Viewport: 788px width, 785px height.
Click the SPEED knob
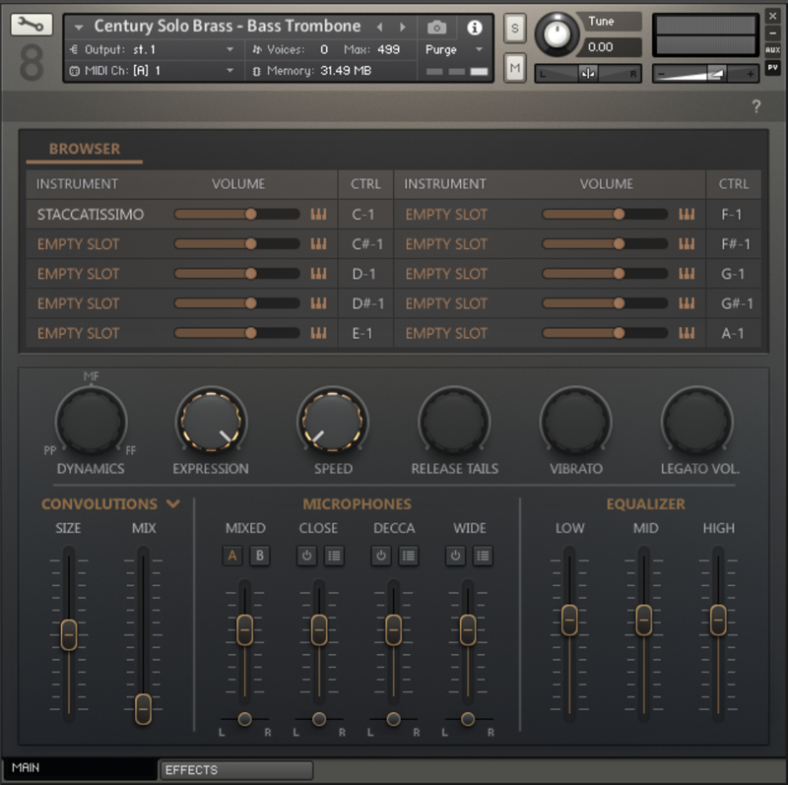click(333, 421)
